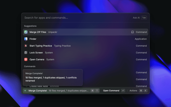Select the Start Typing Practice command
The height and width of the screenshot is (107, 171).
pos(85,46)
